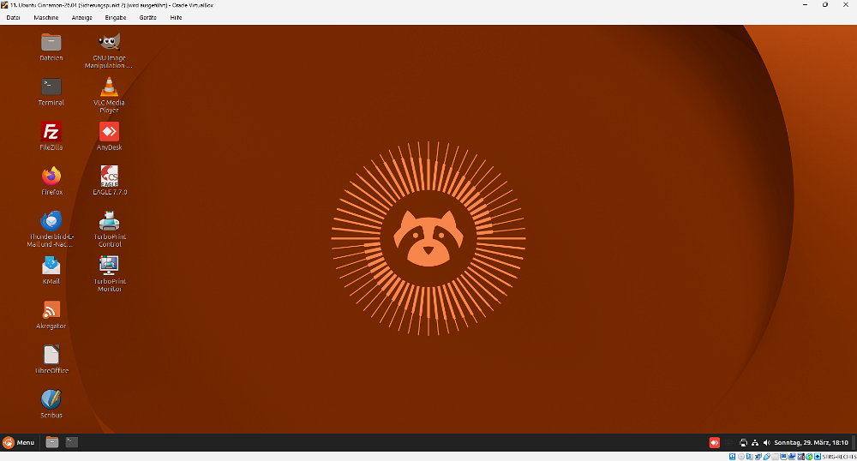Open the volume speaker icon in panel
This screenshot has height=461, width=857.
(766, 442)
